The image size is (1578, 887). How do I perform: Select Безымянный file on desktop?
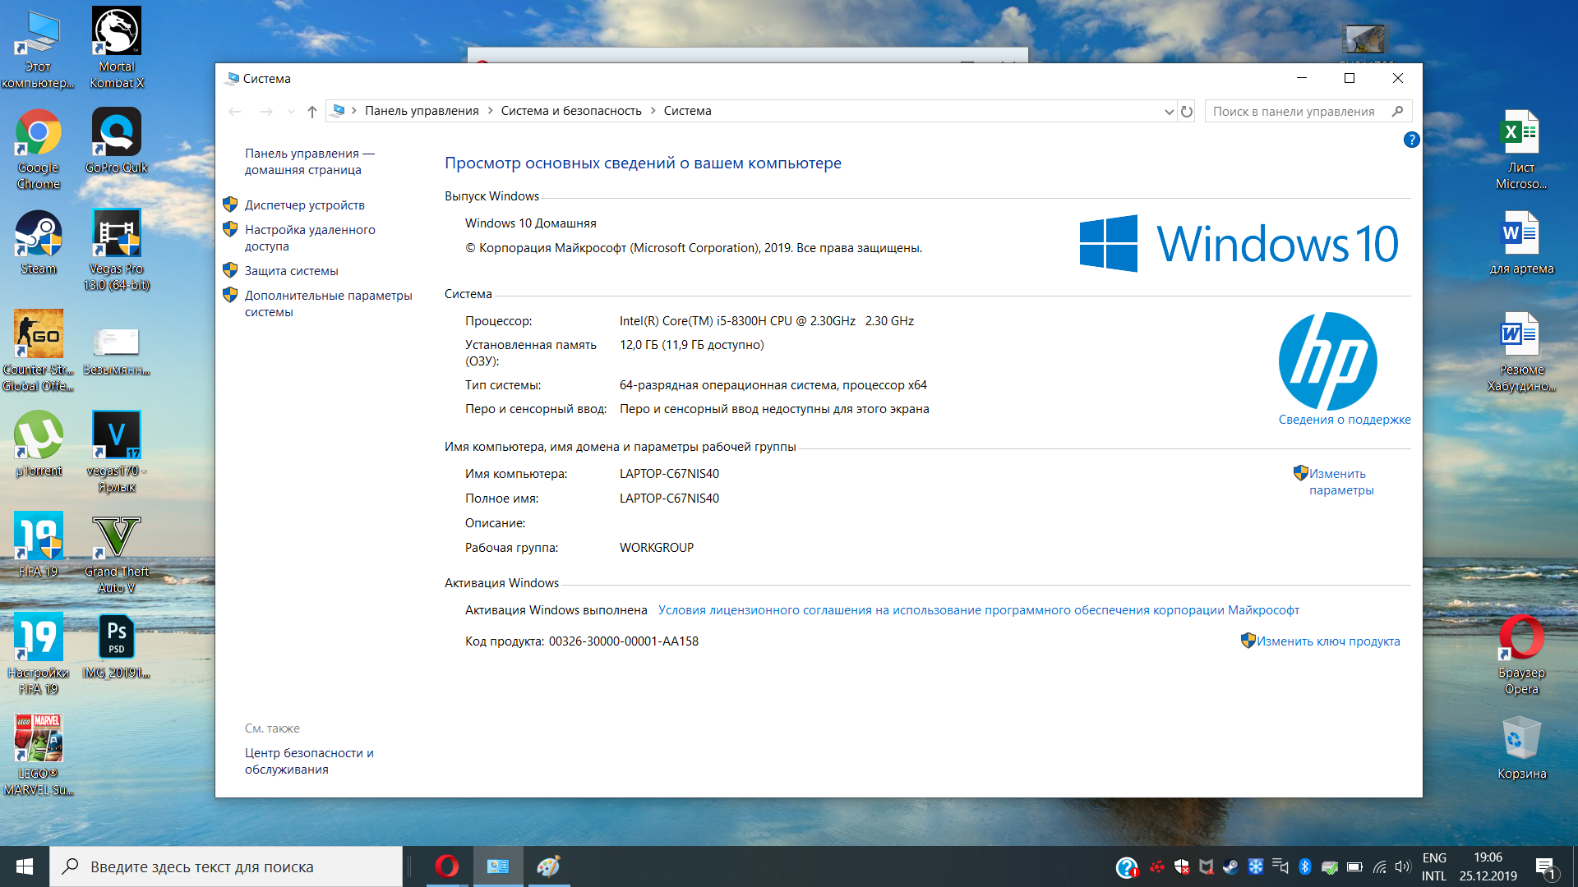[x=117, y=352]
